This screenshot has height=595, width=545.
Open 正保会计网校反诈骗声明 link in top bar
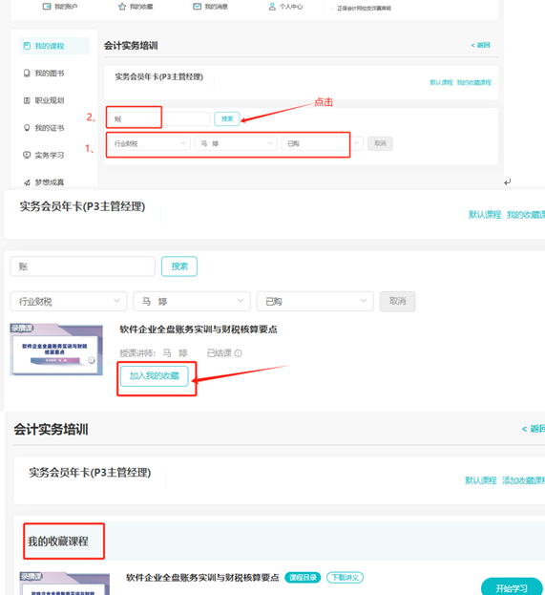[364, 8]
